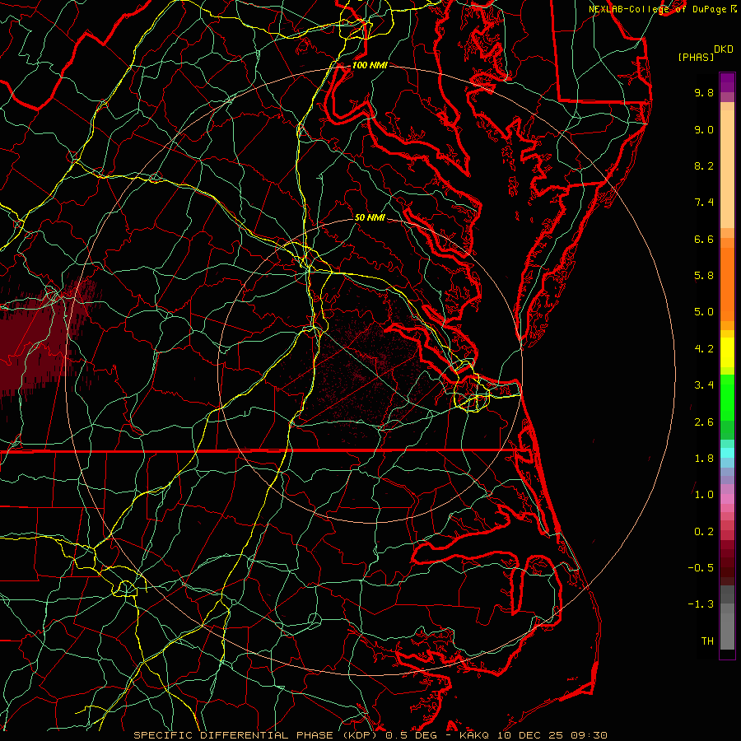Click the TH threshold legend label

click(707, 641)
